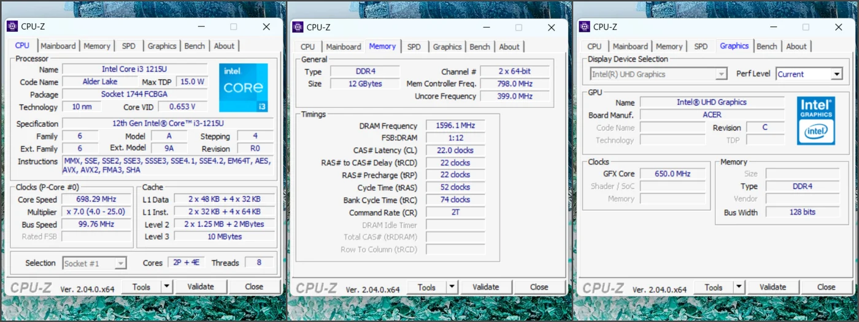Open the About tab in the Graphics window
The image size is (859, 322).
coord(796,47)
